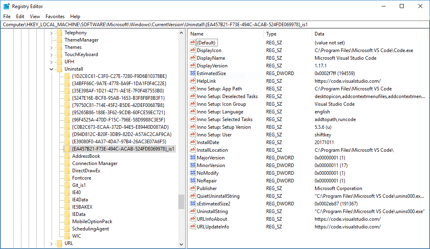Click the binary icon beside sEstimatedSize2 value
Screen dimensions: 430x249
(x=192, y=204)
